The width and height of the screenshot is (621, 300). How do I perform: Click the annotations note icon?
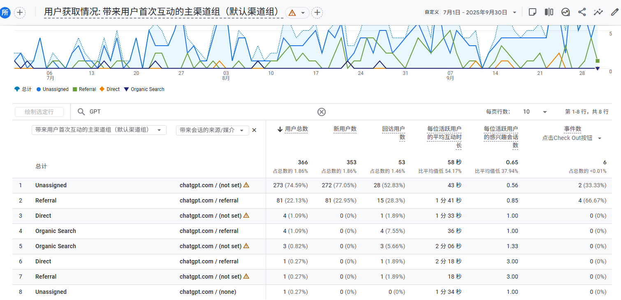[x=532, y=12]
